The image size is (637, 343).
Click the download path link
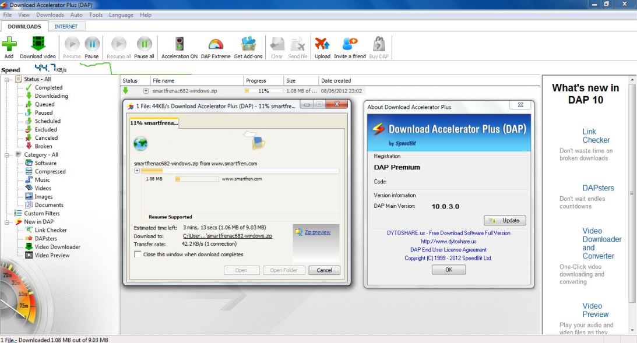227,236
